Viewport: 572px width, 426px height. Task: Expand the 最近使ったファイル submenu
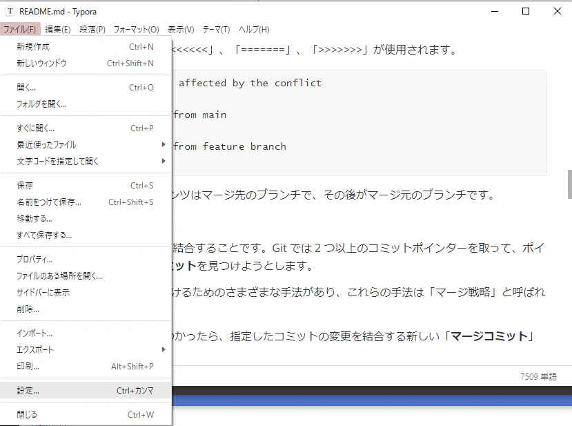coord(86,144)
